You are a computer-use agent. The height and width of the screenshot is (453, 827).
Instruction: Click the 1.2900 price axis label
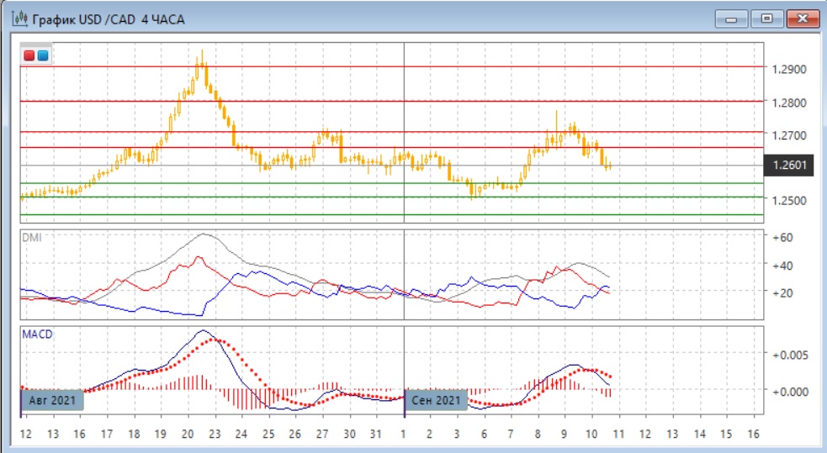[789, 69]
